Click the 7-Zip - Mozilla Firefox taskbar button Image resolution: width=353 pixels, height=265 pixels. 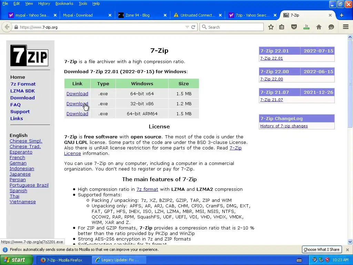pyautogui.click(x=64, y=260)
